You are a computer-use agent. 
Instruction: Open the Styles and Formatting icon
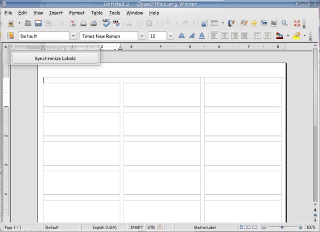(x=10, y=36)
